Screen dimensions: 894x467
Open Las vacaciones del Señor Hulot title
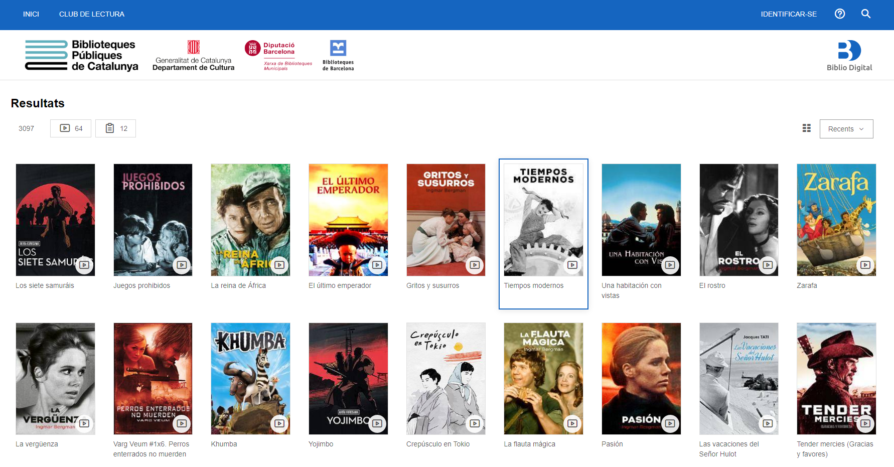click(729, 449)
